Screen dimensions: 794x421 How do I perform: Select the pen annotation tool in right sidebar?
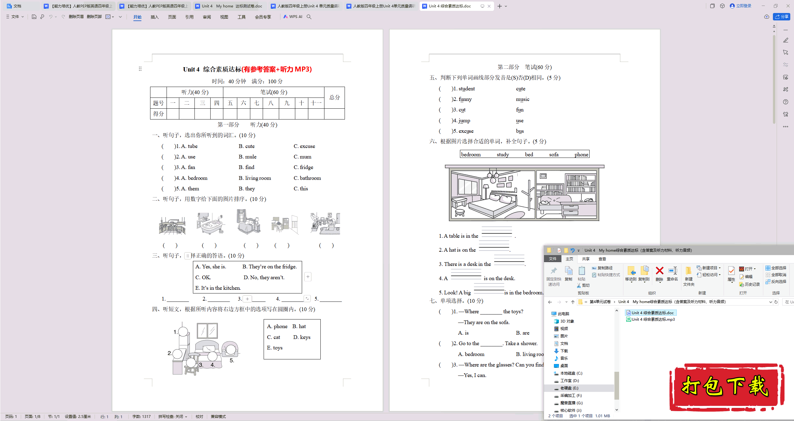[786, 40]
